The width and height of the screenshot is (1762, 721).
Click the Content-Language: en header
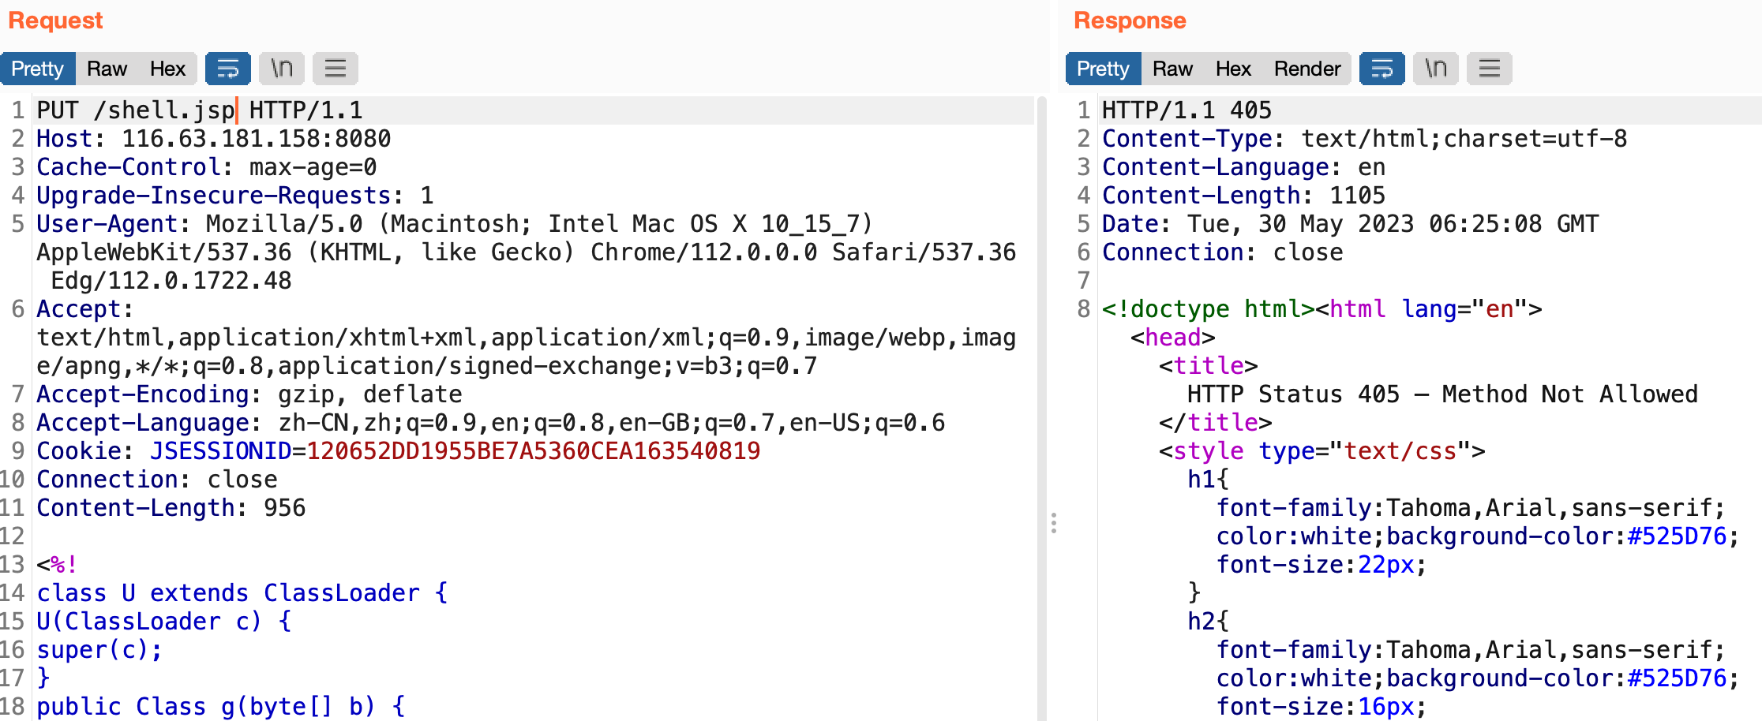point(1244,167)
